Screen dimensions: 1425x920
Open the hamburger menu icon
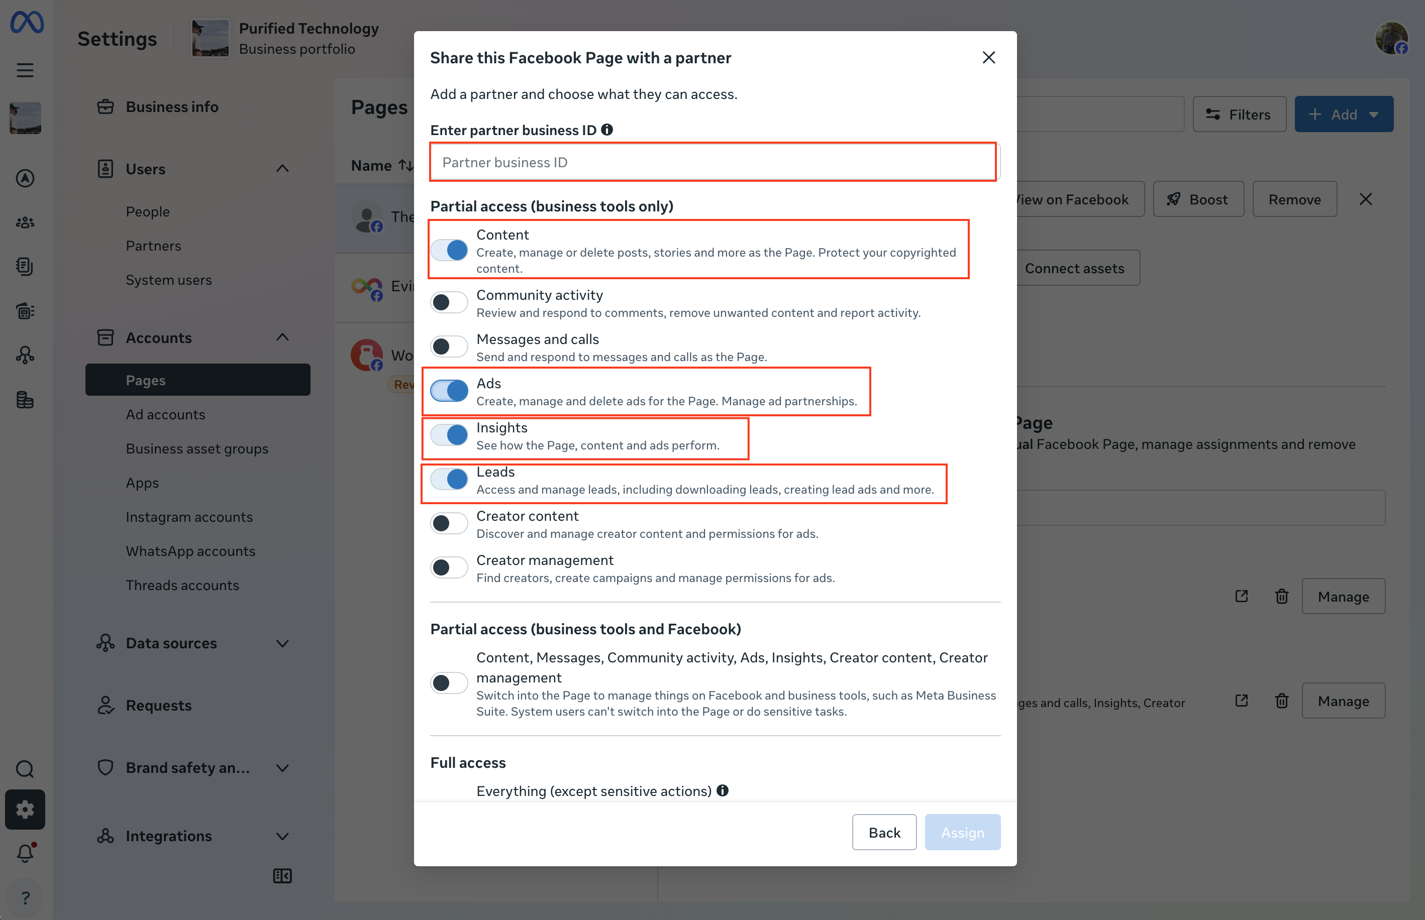(25, 70)
